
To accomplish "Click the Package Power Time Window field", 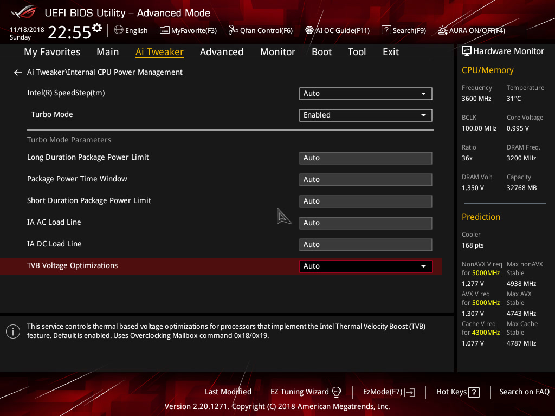I will pos(366,180).
